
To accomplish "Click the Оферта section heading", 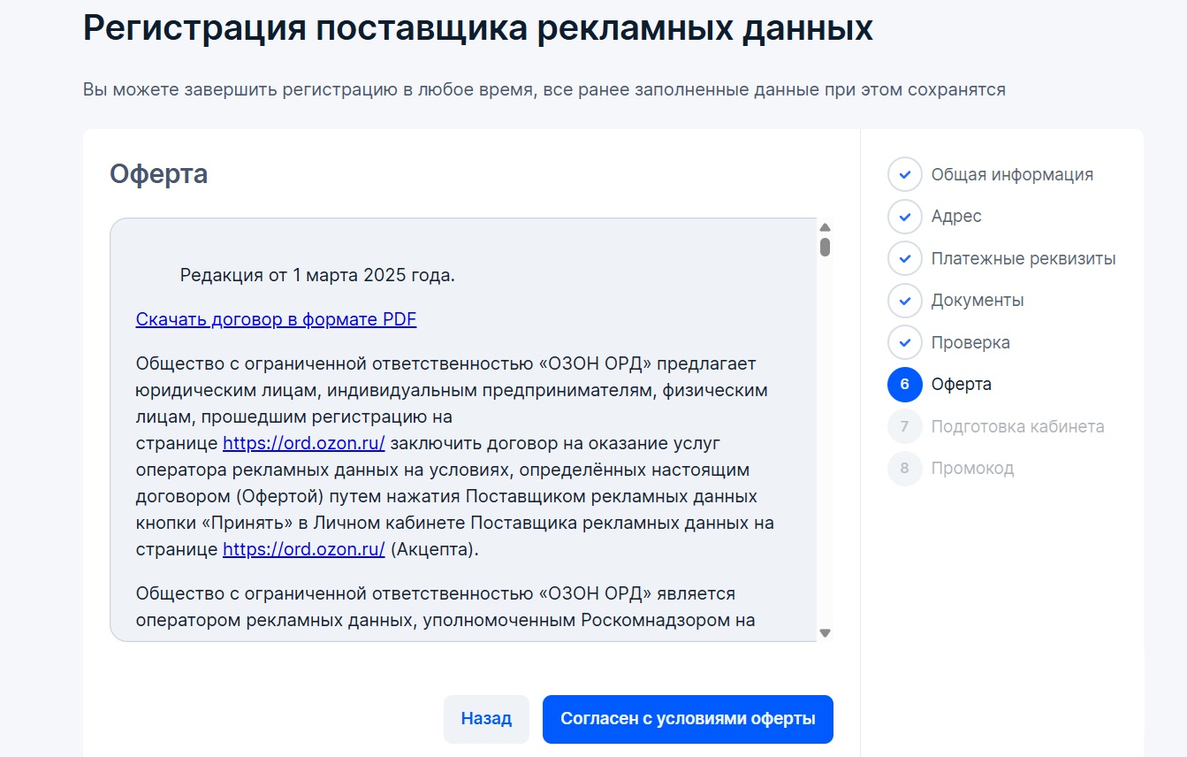I will (159, 174).
